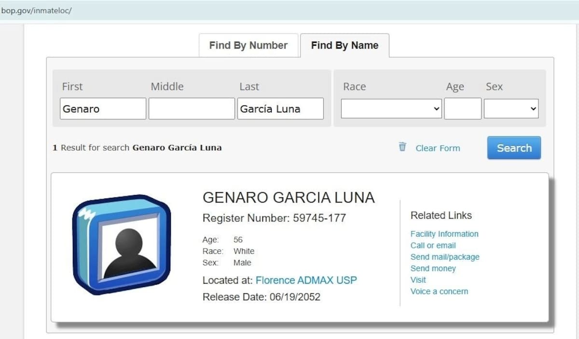Open the Florence ADMAX USP location link
Image resolution: width=579 pixels, height=339 pixels.
click(306, 280)
